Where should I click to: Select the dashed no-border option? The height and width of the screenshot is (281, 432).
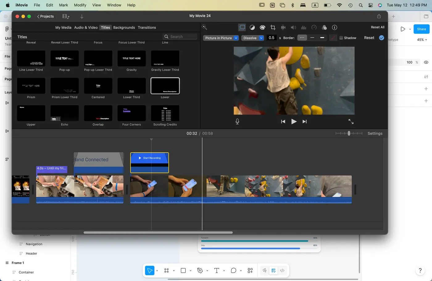click(302, 38)
